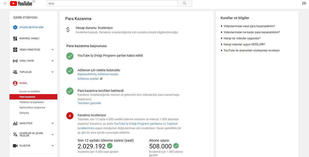The image size is (309, 157).
Task: Expand the Analytics section chevron
Action: (53, 123)
